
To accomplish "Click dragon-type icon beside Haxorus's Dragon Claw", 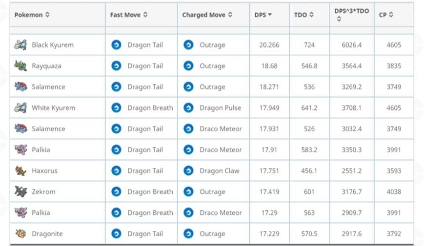I will click(x=188, y=171).
